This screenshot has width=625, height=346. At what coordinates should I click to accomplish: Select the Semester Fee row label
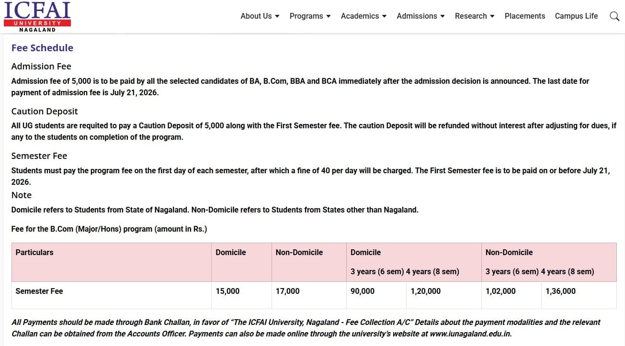coord(39,291)
